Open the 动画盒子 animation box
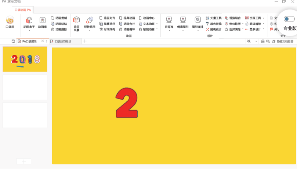The width and height of the screenshot is (297, 175). click(x=29, y=22)
